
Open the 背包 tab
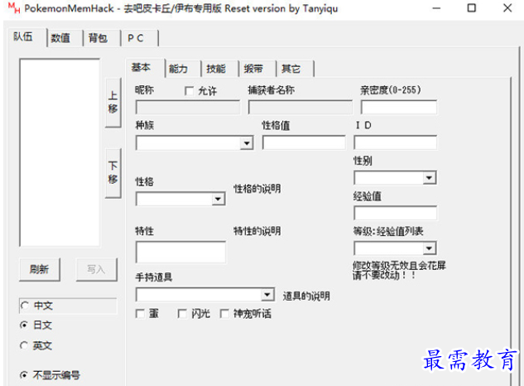pyautogui.click(x=101, y=38)
